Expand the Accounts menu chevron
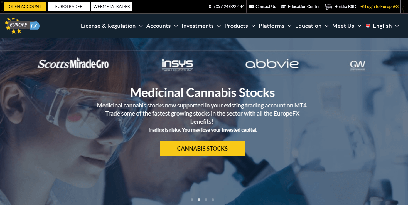 pos(176,26)
